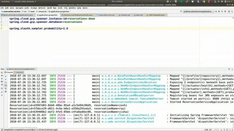
Task: Click the reservationName=josh log line
Action: 68,105
